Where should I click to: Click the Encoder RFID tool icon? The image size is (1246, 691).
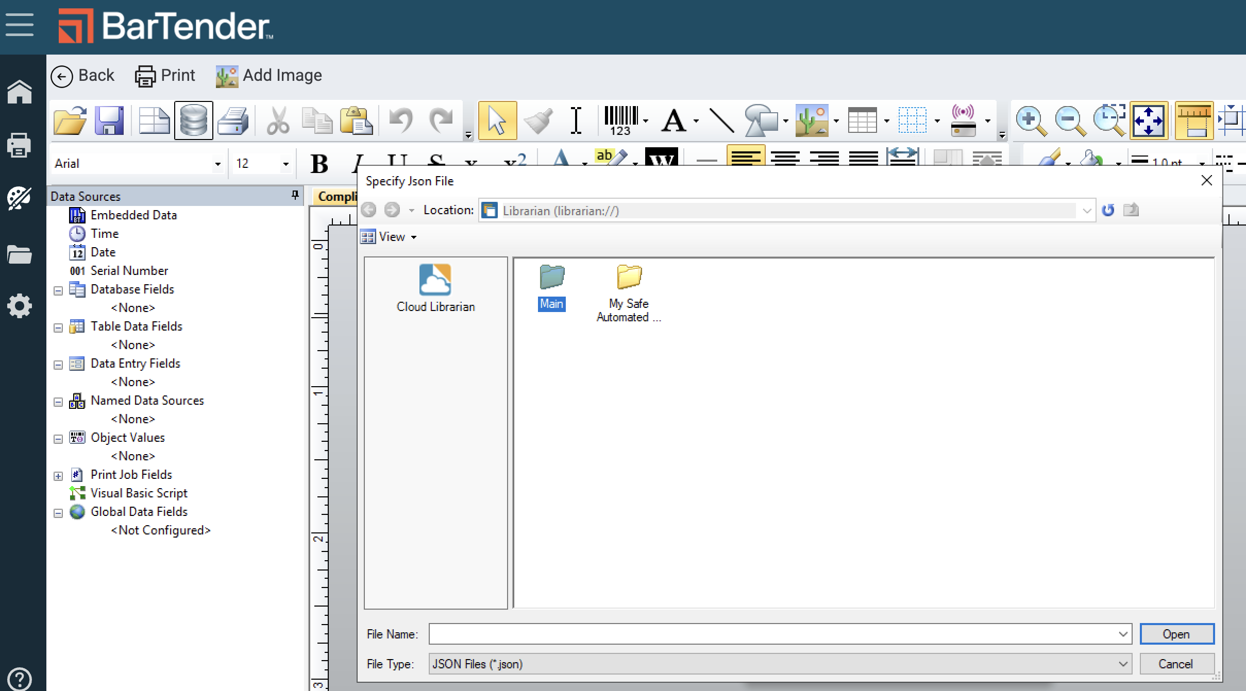963,120
